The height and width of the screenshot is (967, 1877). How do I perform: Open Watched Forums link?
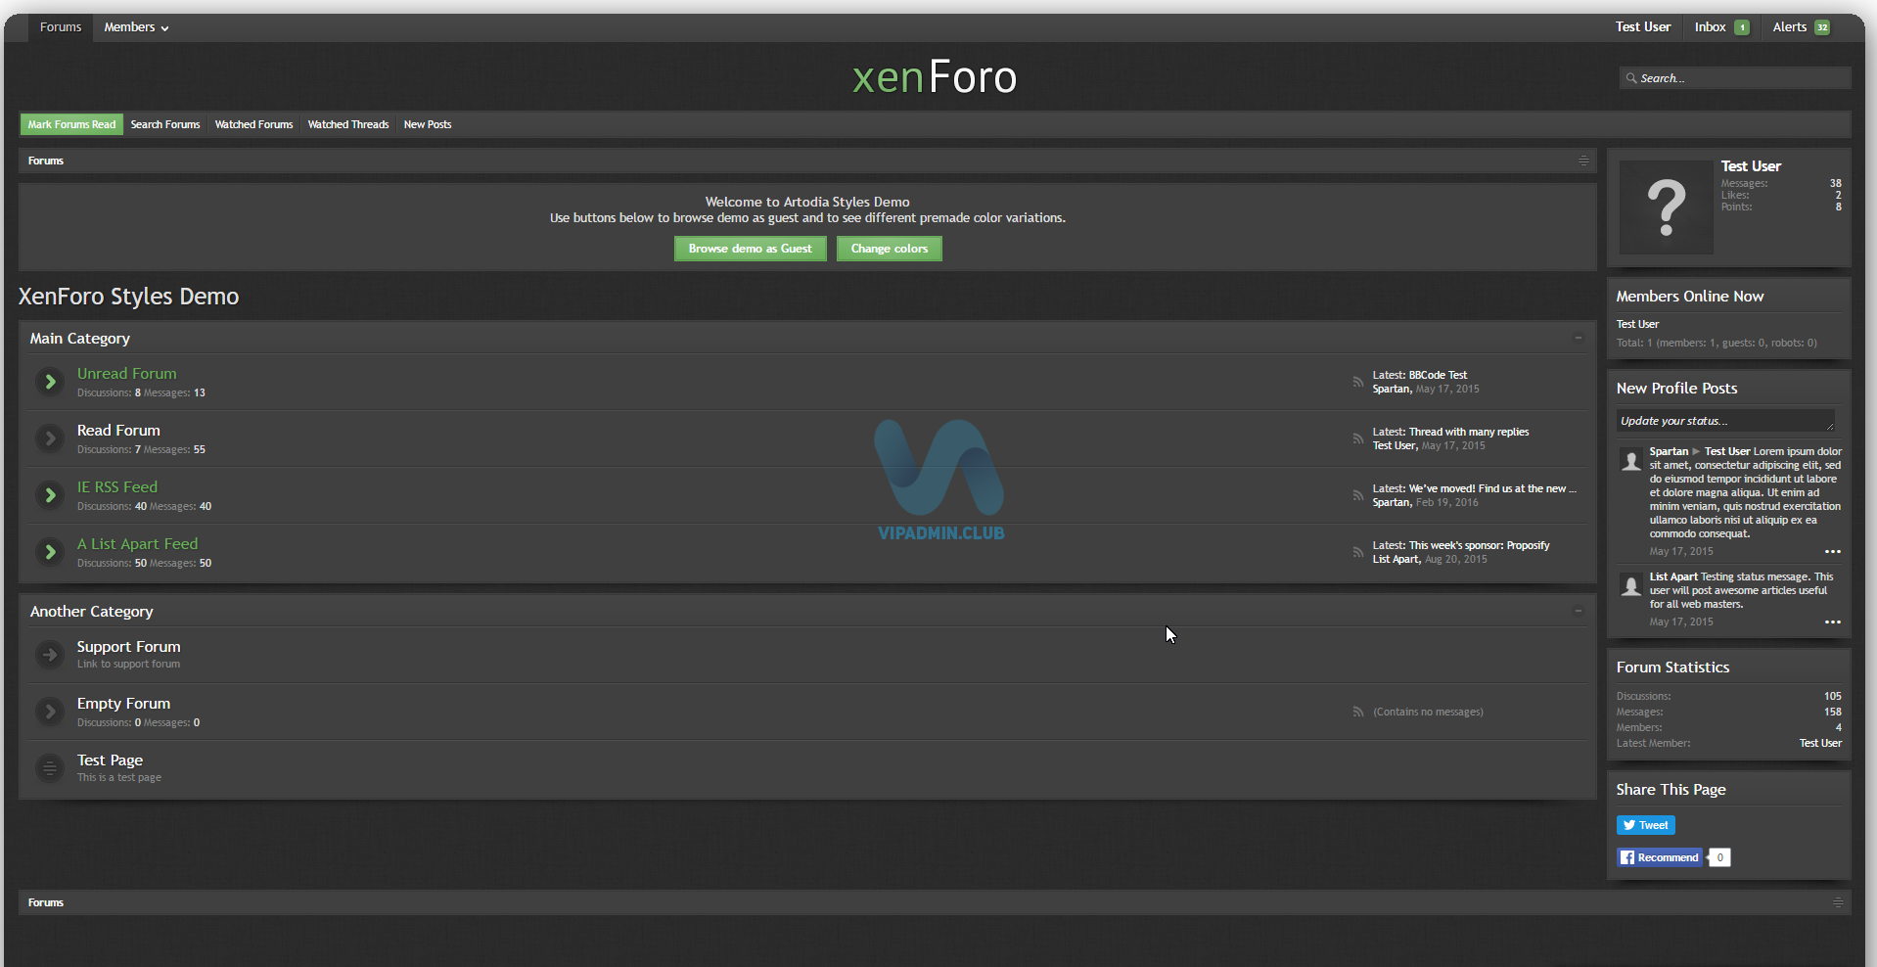(253, 124)
